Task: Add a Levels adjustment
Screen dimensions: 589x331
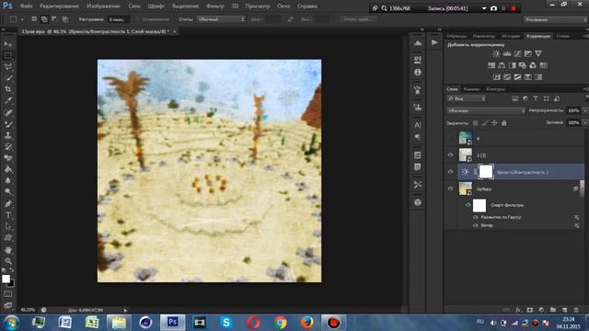Action: [x=507, y=53]
